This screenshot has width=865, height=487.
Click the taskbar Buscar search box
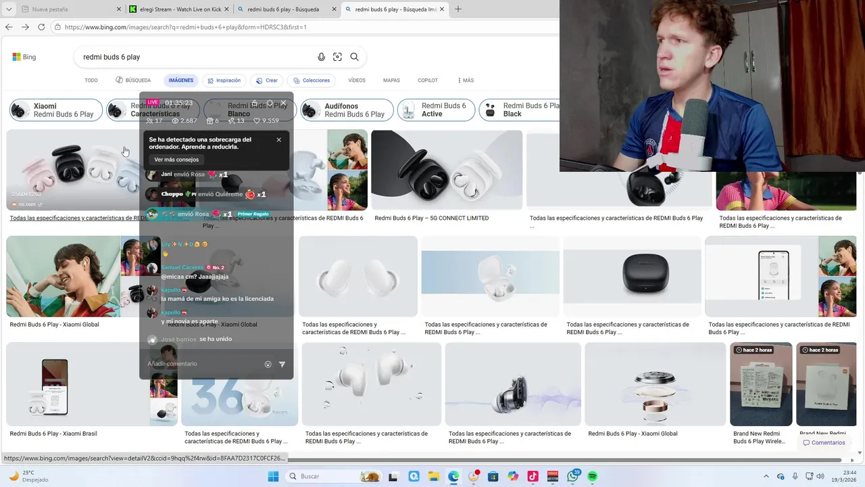(x=334, y=476)
